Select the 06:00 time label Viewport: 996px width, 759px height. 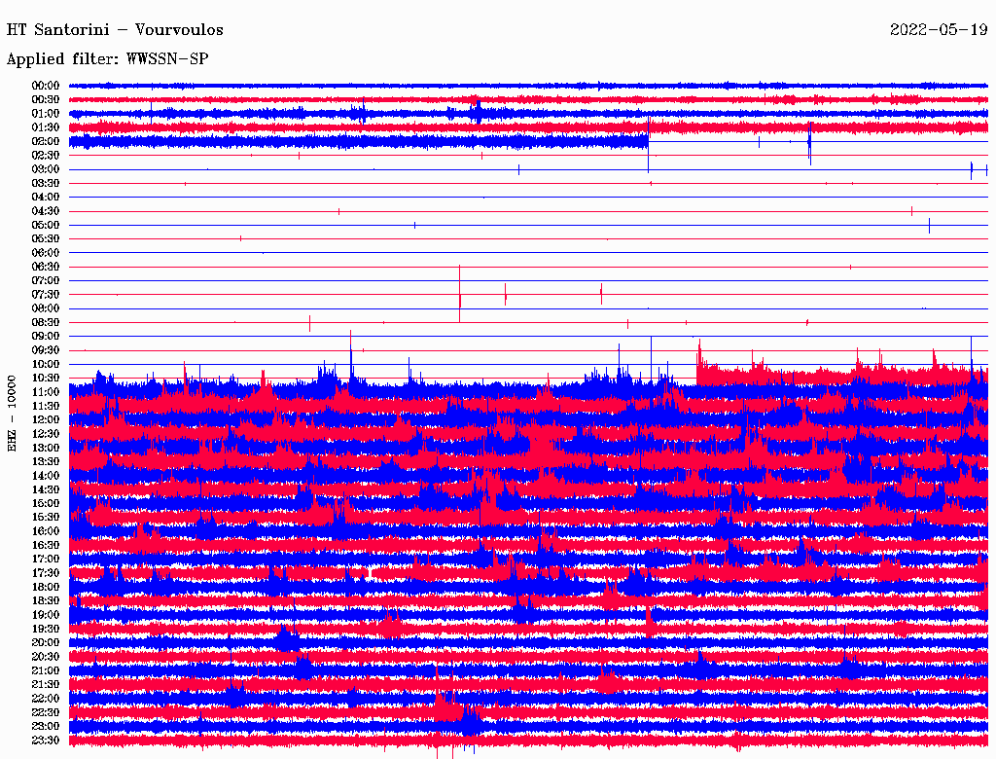coord(46,253)
